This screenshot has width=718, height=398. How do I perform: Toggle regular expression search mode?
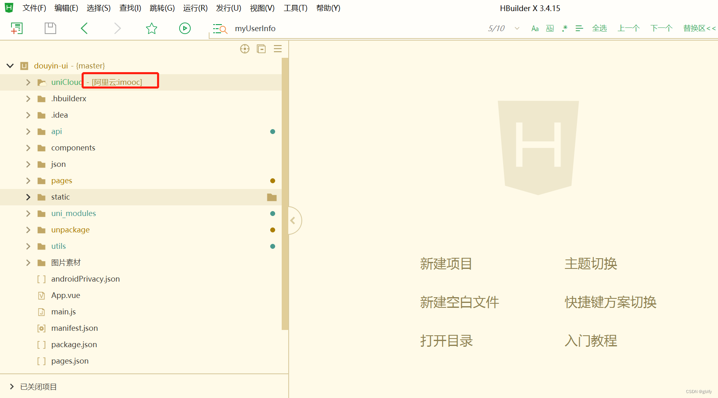tap(565, 28)
